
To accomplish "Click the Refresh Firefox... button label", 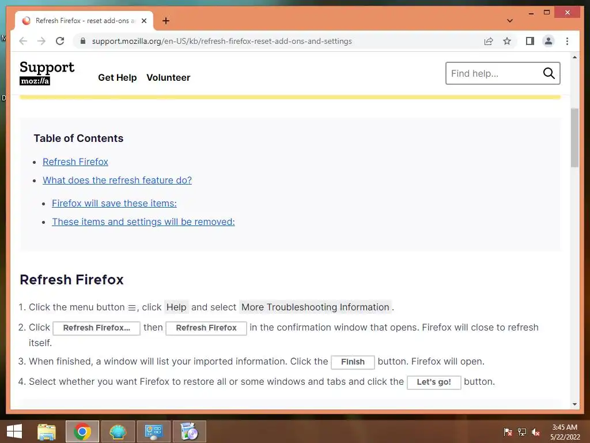I will (x=96, y=328).
